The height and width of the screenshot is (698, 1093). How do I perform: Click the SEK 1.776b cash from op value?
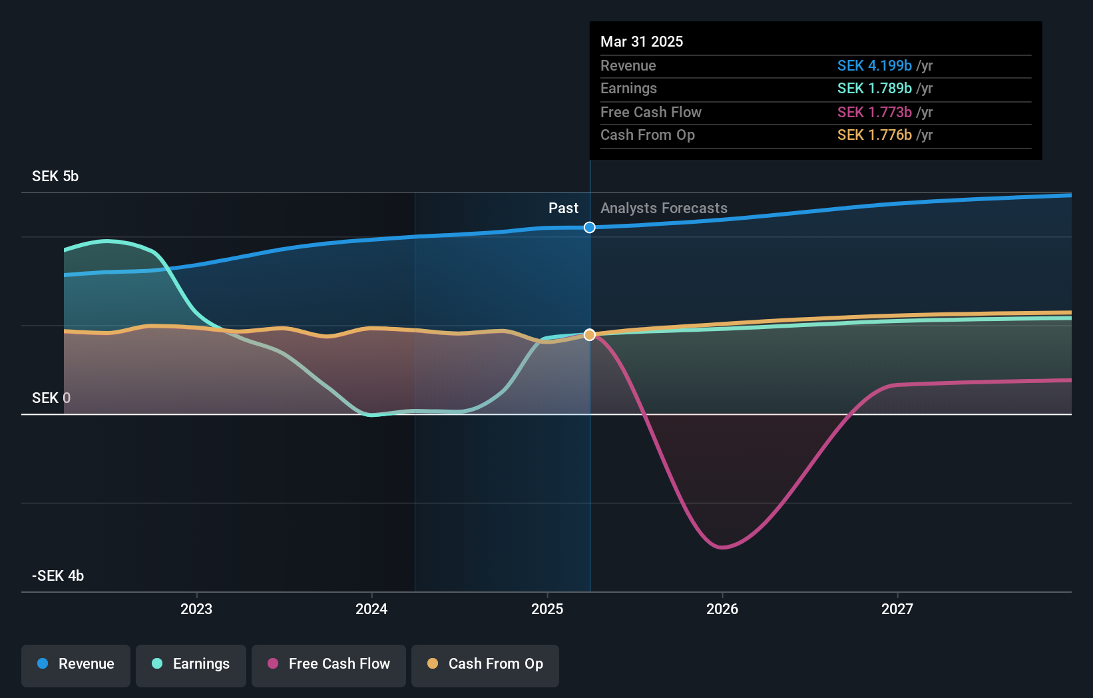(x=875, y=135)
